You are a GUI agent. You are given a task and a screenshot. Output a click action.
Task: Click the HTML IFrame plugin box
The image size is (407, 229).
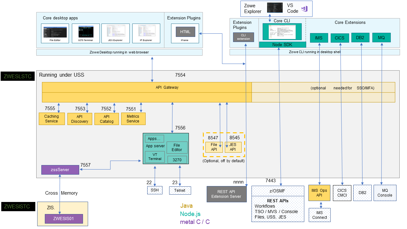click(x=185, y=32)
